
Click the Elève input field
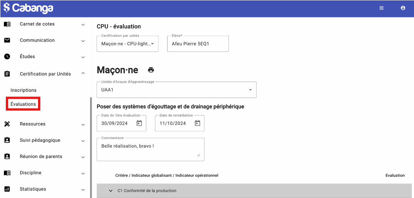tap(198, 44)
